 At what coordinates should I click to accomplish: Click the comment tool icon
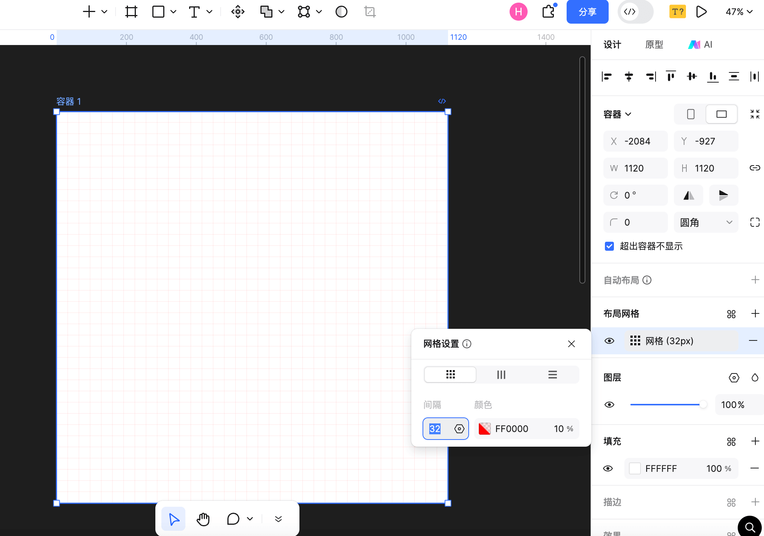coord(233,519)
